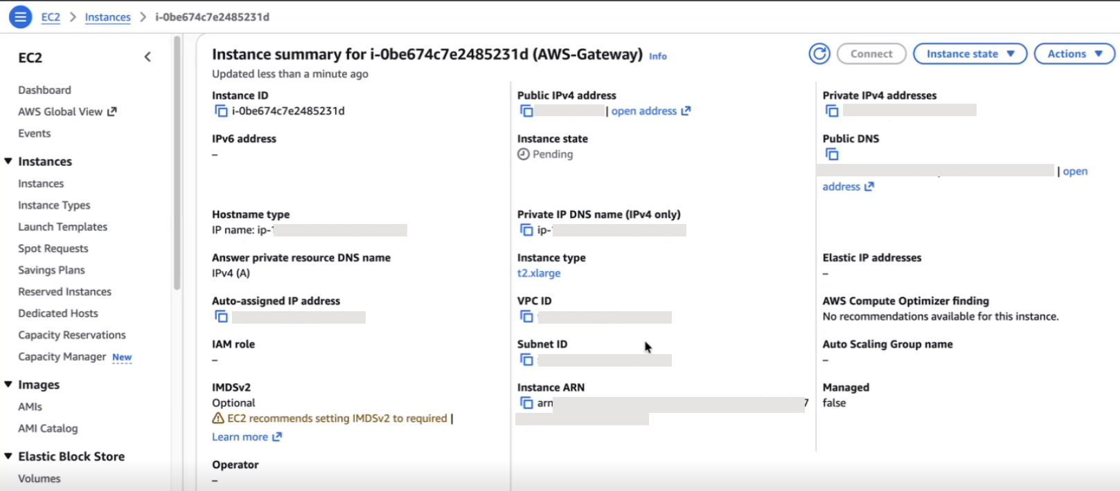
Task: Copy the Instance ARN
Action: tap(526, 403)
